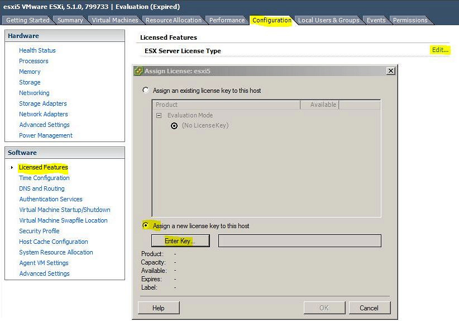Open Advanced Settings under Software
Screen dimensions: 459x321
click(44, 273)
